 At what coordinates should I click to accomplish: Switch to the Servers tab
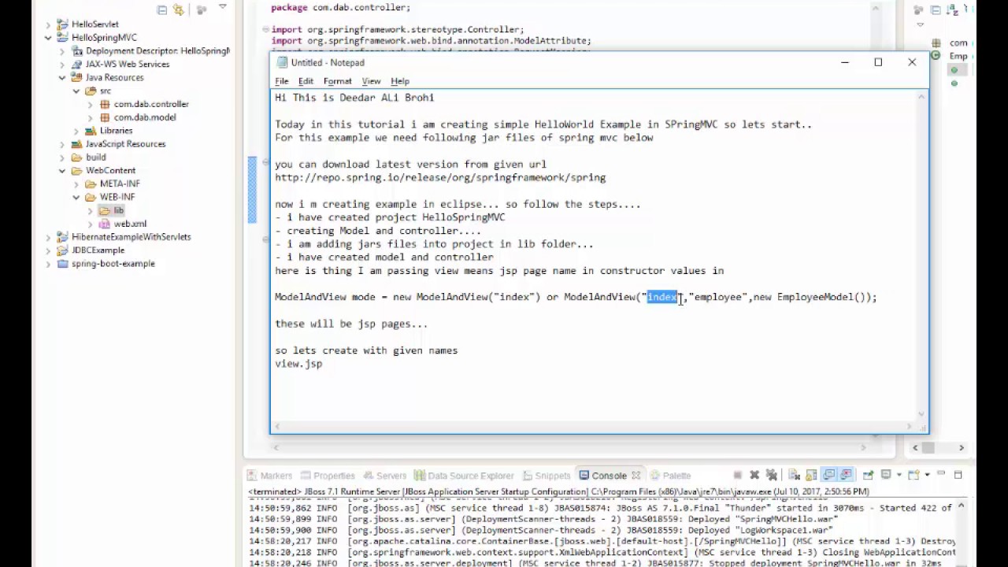[384, 476]
